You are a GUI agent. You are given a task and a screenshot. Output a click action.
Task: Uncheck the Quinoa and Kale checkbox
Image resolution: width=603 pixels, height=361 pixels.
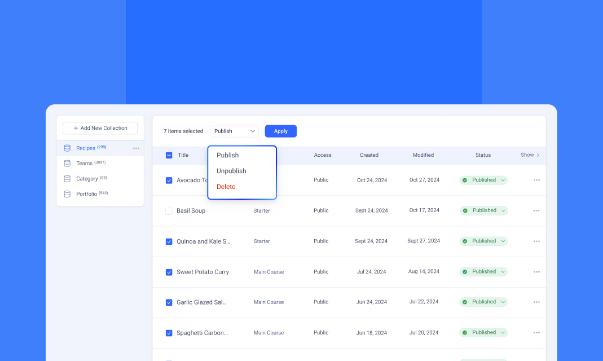pyautogui.click(x=169, y=241)
